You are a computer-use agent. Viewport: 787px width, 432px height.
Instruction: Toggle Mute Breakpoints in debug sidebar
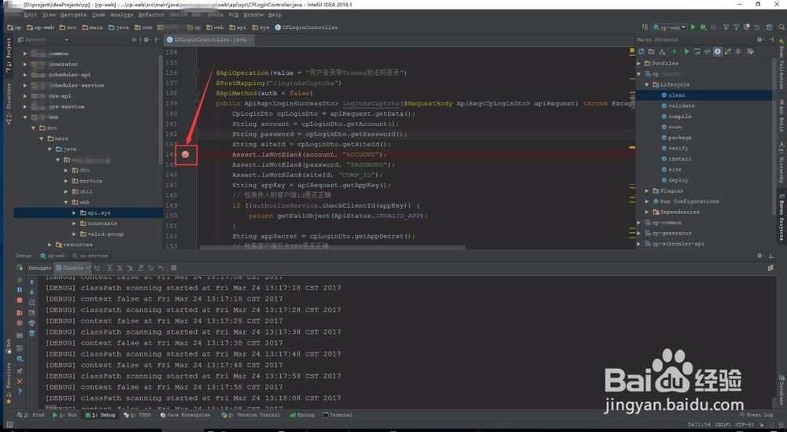click(20, 323)
